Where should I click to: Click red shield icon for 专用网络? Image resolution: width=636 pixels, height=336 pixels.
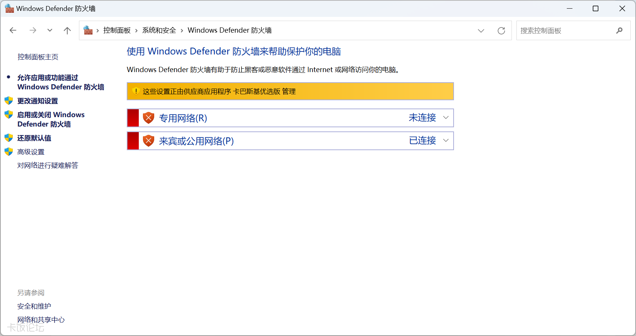149,118
